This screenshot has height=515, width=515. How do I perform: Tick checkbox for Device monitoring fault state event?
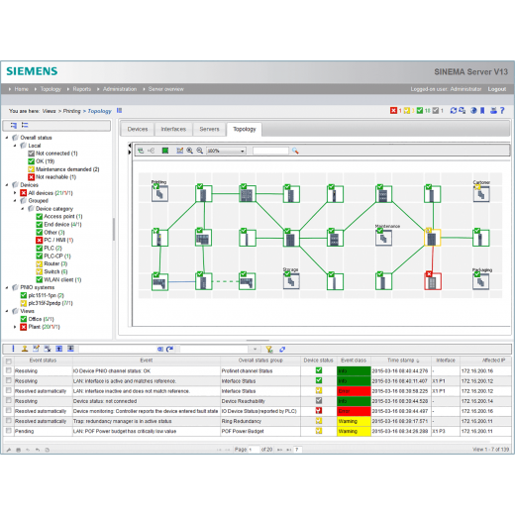[x=9, y=411]
